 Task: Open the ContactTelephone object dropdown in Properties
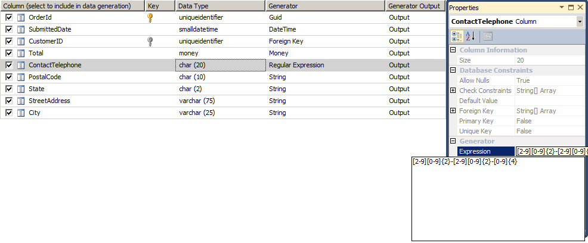pyautogui.click(x=580, y=21)
